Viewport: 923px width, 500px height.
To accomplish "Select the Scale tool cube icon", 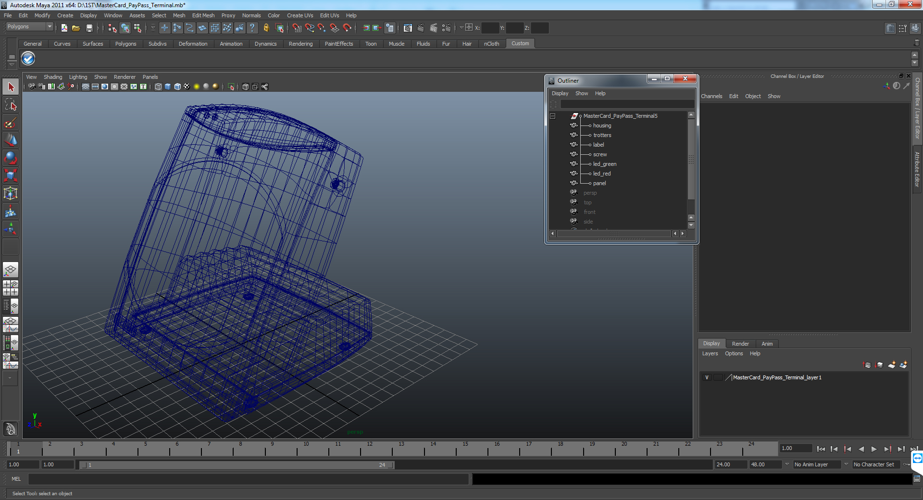I will click(x=11, y=175).
